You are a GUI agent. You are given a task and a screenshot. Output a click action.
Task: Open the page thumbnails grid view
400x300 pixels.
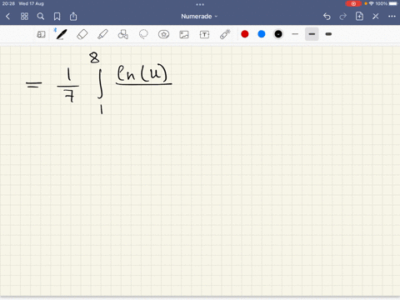tap(24, 17)
